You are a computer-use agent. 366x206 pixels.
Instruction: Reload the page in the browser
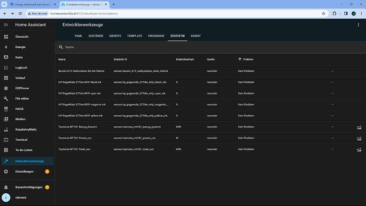[x=20, y=14]
